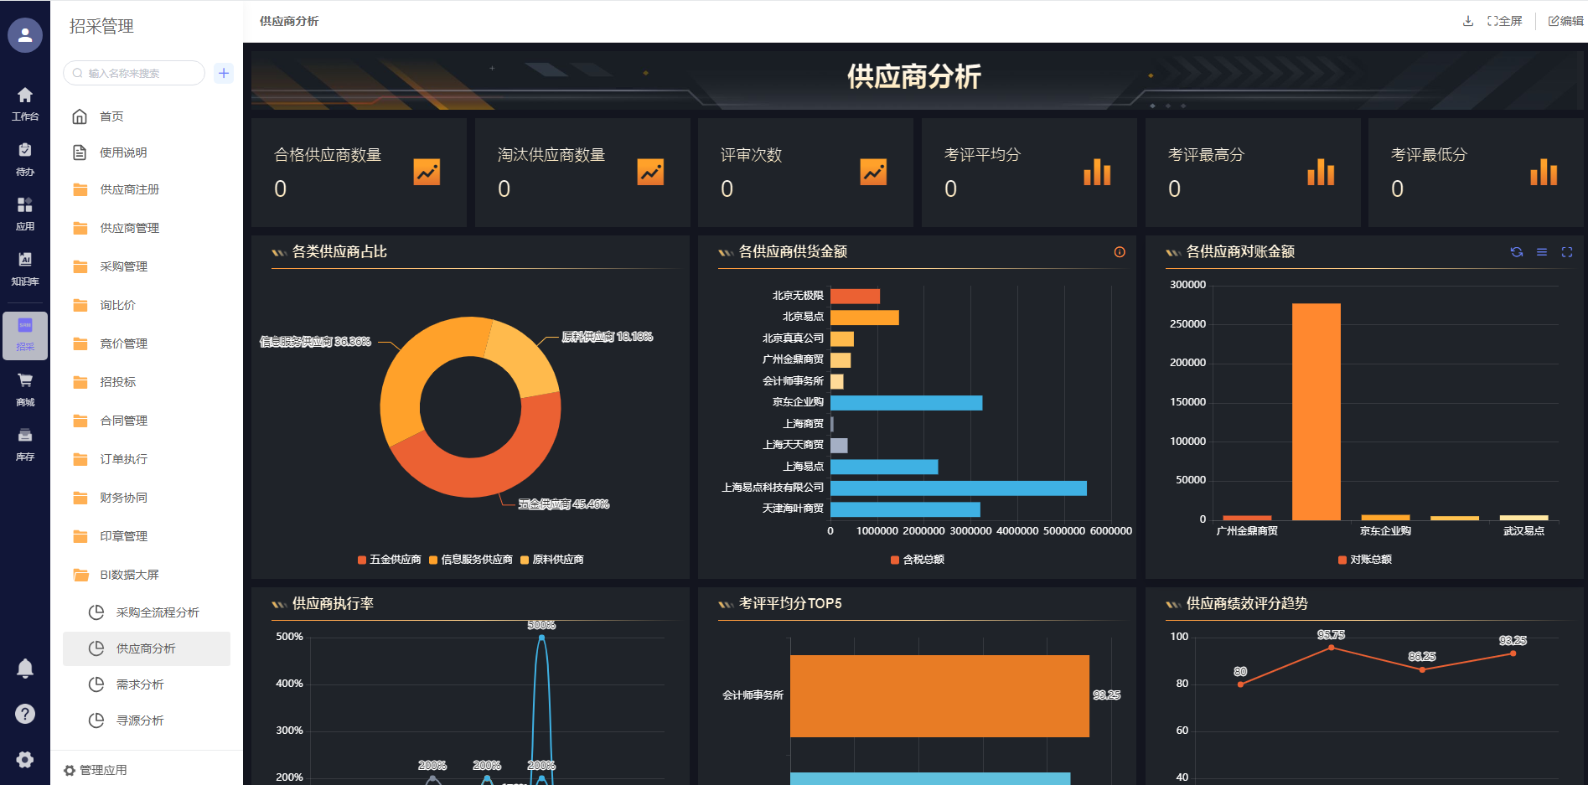Select 需求分析 in sidebar menu
The width and height of the screenshot is (1588, 785).
coord(140,684)
